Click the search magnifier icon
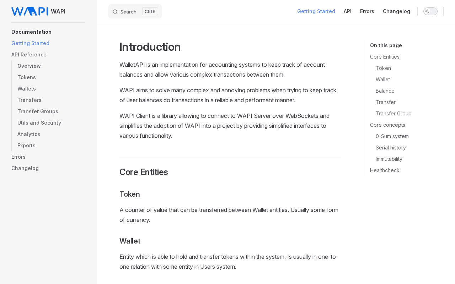Viewport: 455px width, 284px height. tap(115, 12)
